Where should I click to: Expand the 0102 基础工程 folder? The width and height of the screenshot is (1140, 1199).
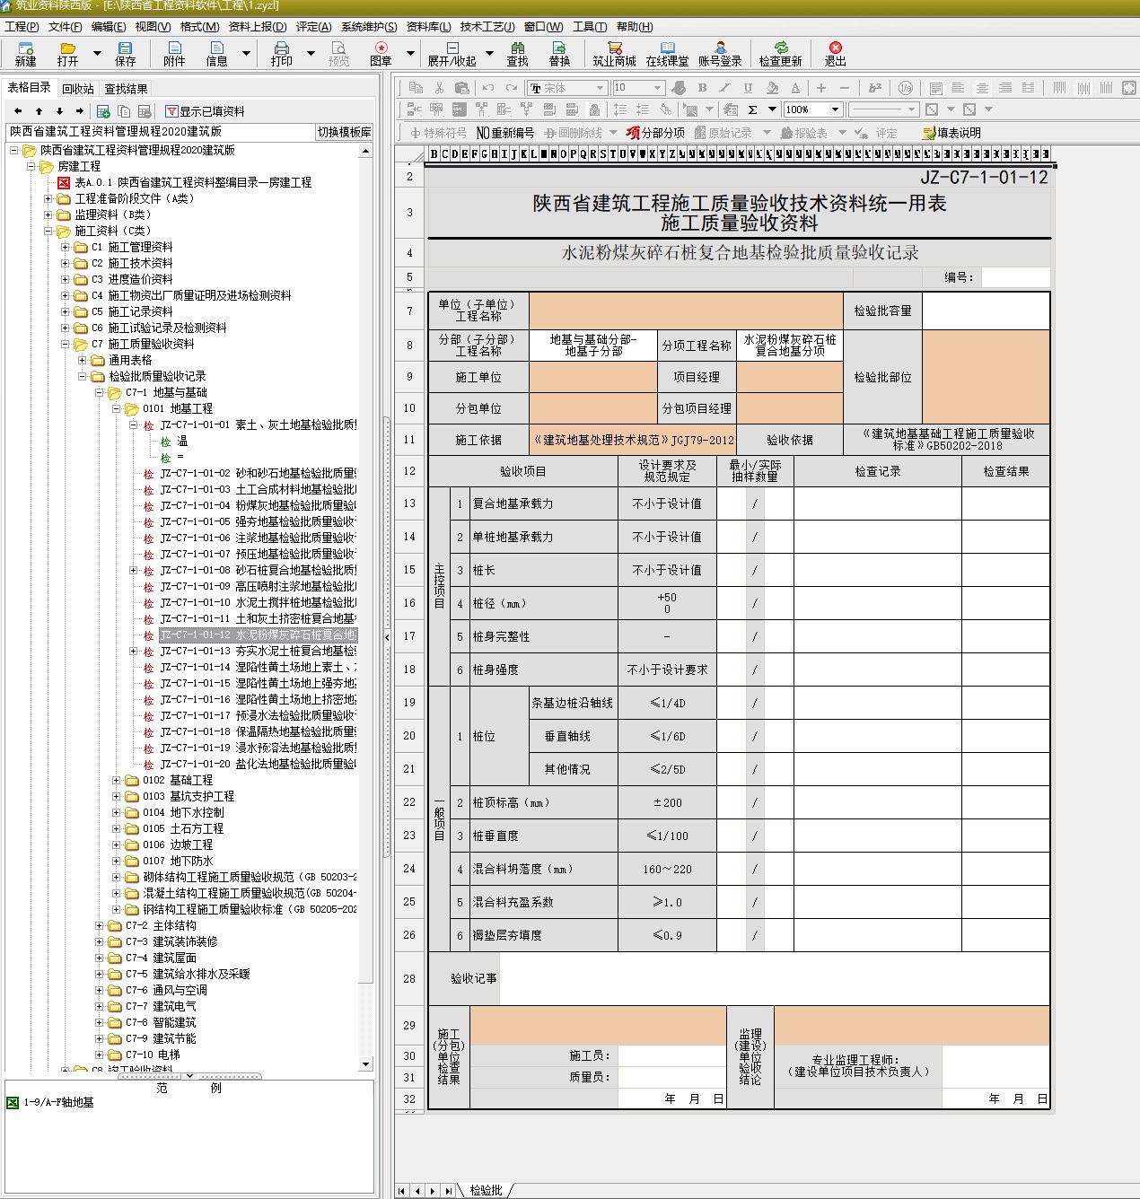(x=117, y=780)
